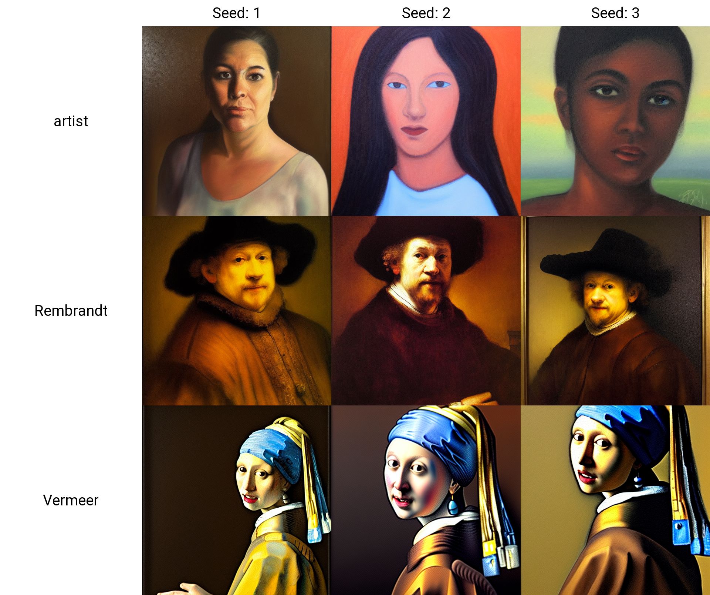710x595 pixels.
Task: Open the Vermeer Seed 3 painting
Action: [x=615, y=500]
